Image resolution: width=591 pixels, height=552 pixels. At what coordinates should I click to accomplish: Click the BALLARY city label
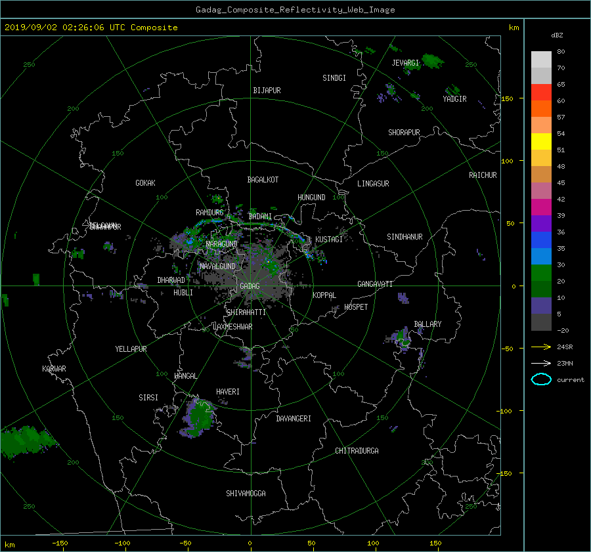click(427, 324)
